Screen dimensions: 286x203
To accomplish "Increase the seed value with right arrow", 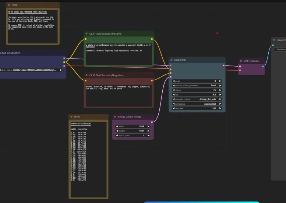I will (220, 81).
